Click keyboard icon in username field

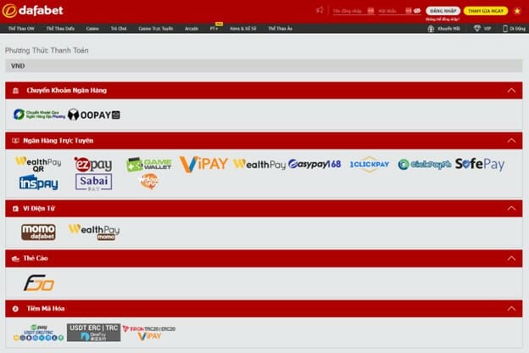click(370, 11)
